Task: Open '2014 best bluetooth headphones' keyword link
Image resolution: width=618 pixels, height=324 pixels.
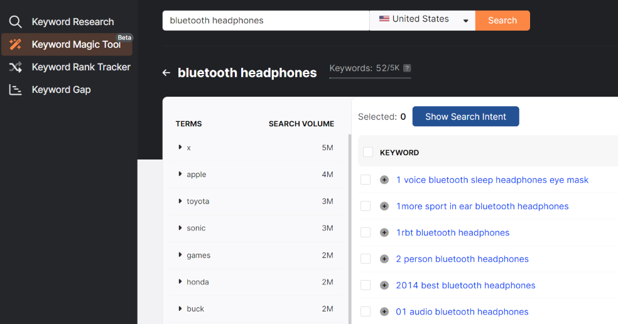Action: click(465, 285)
